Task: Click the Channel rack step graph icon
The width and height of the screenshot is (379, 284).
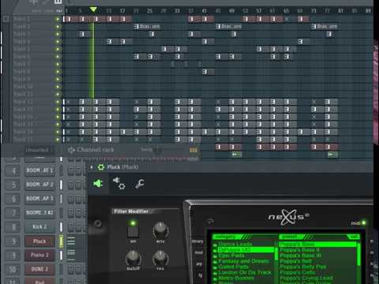Action: tap(193, 150)
